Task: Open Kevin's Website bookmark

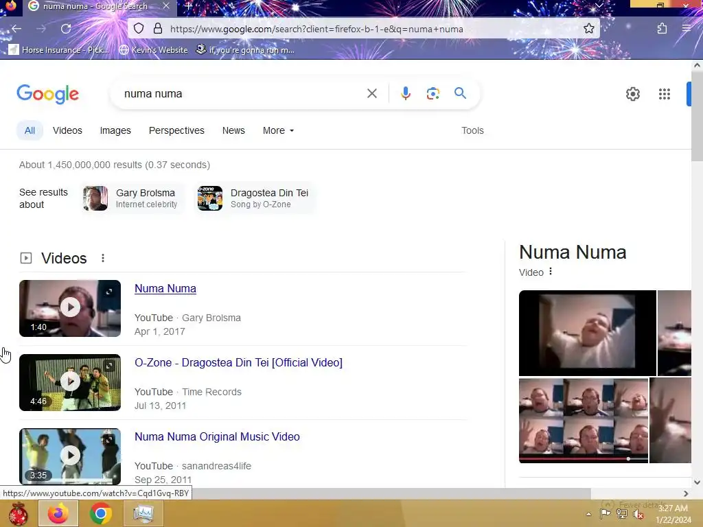Action: 154,49
